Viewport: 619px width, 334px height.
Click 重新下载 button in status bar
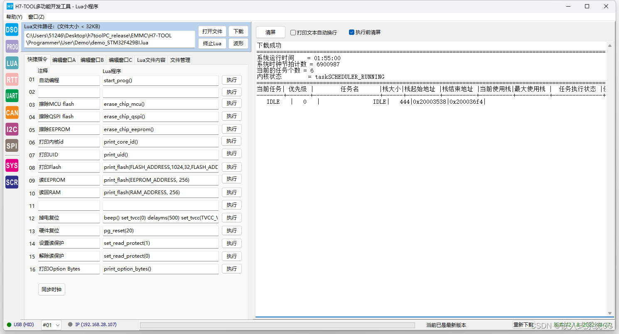coord(523,325)
